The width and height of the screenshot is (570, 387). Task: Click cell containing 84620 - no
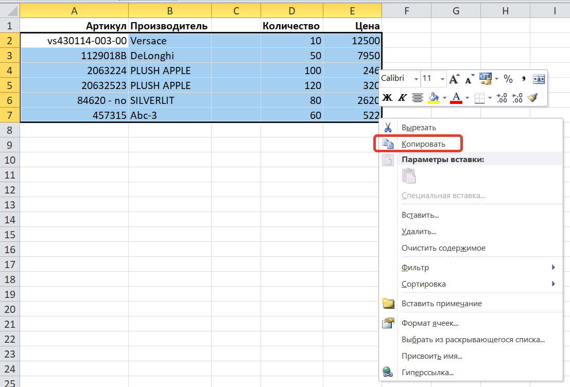click(74, 100)
